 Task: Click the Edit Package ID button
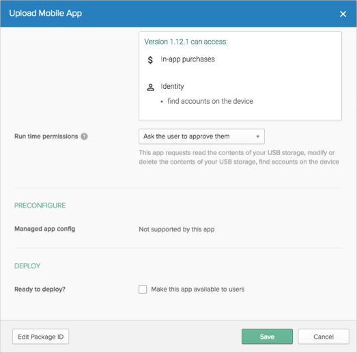pyautogui.click(x=40, y=337)
